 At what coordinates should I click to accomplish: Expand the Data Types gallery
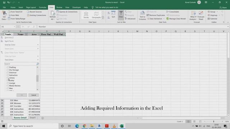point(103,18)
